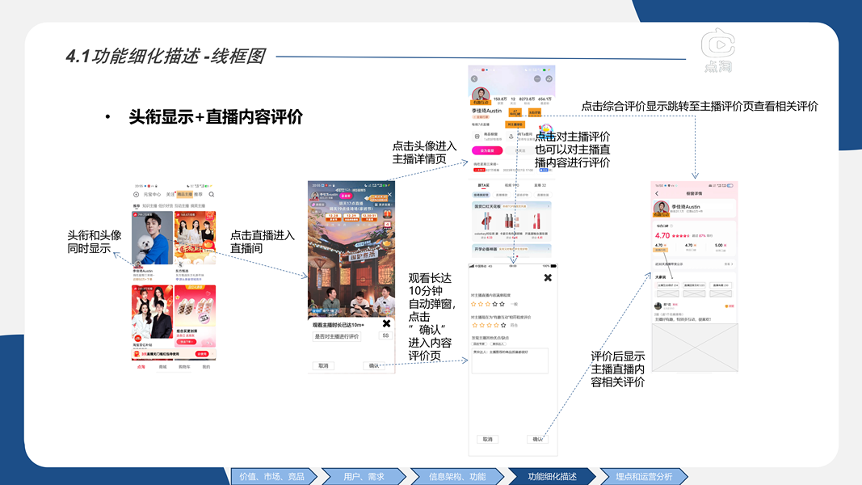862x485 pixels.
Task: Click the pink 设为最爱 button
Action: click(x=487, y=150)
